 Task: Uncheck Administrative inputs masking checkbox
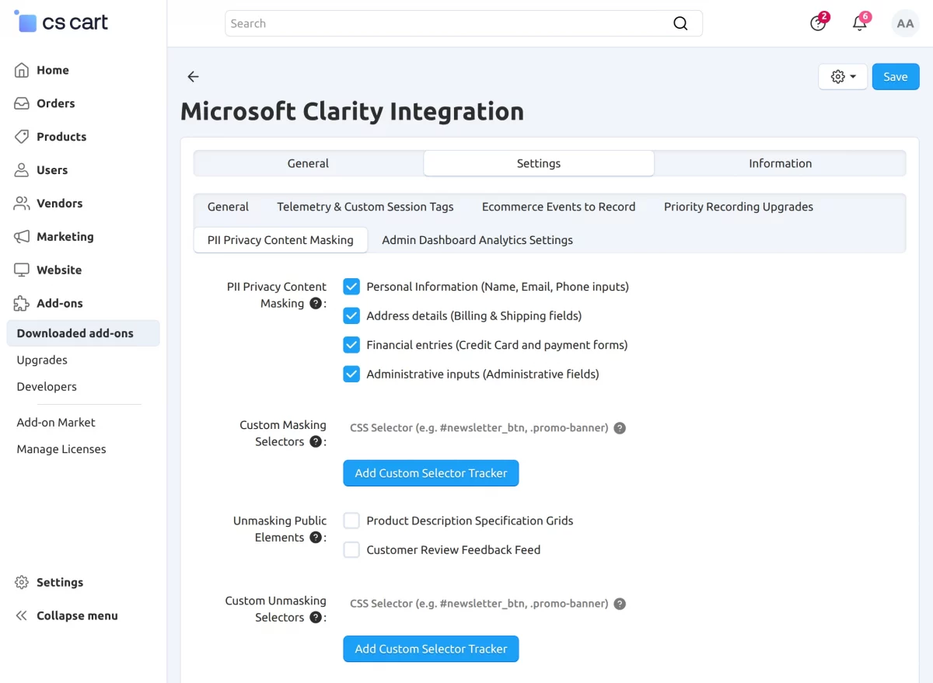(351, 374)
